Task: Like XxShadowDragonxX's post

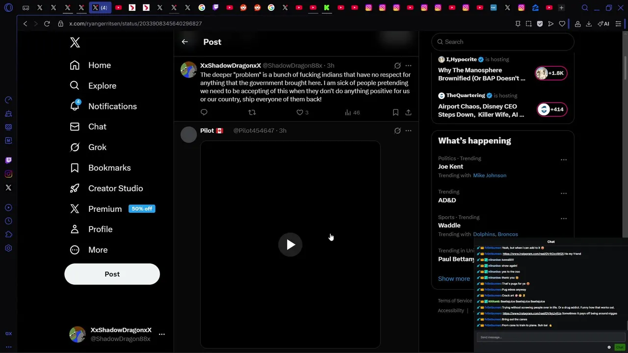Action: click(302, 112)
